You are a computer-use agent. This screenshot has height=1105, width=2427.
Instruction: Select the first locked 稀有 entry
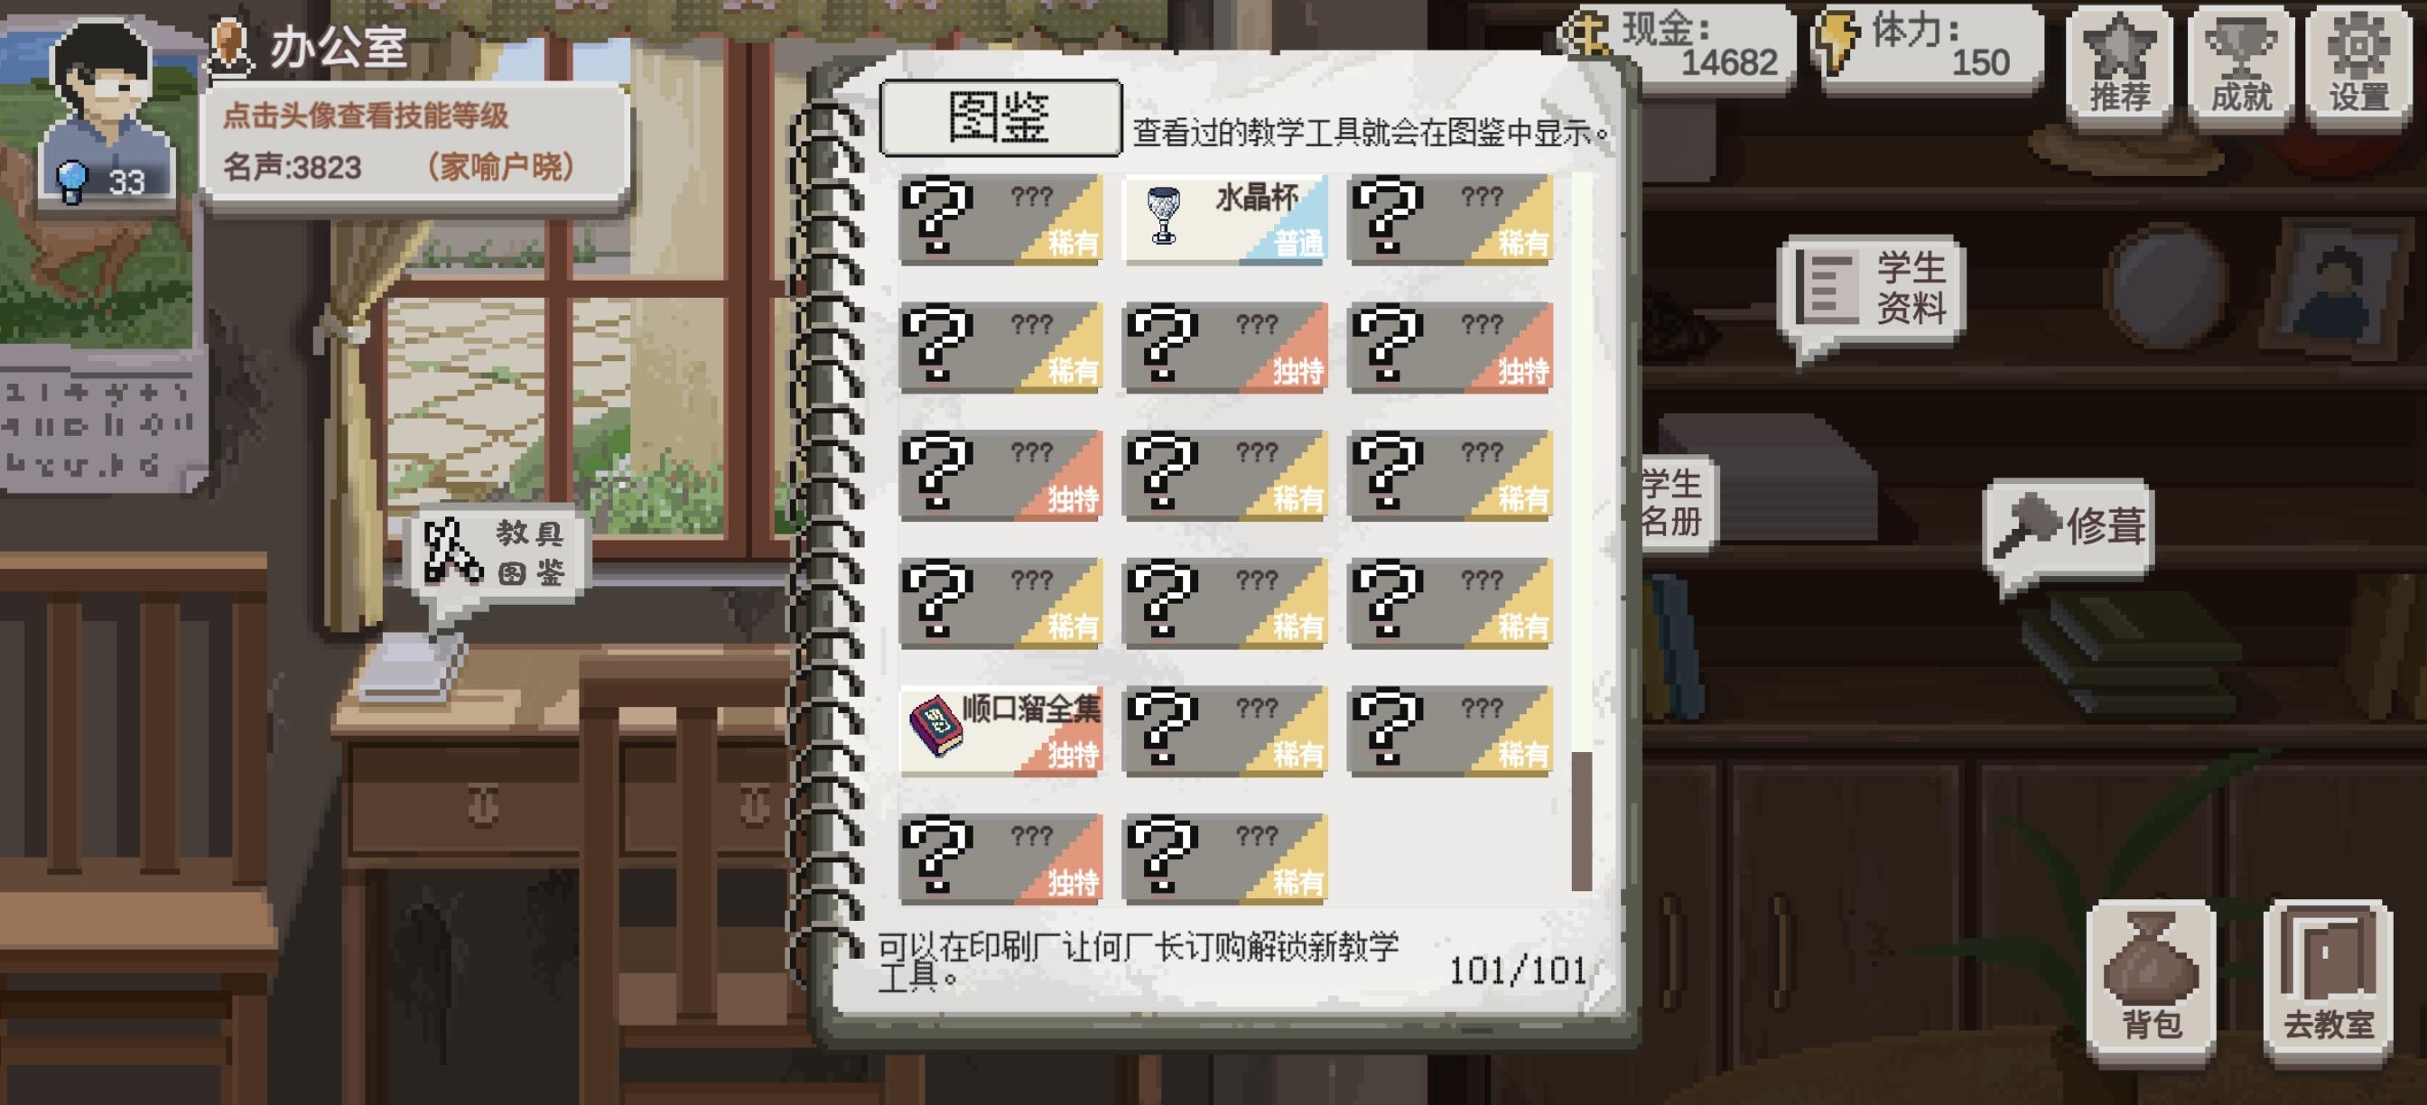pos(1000,219)
